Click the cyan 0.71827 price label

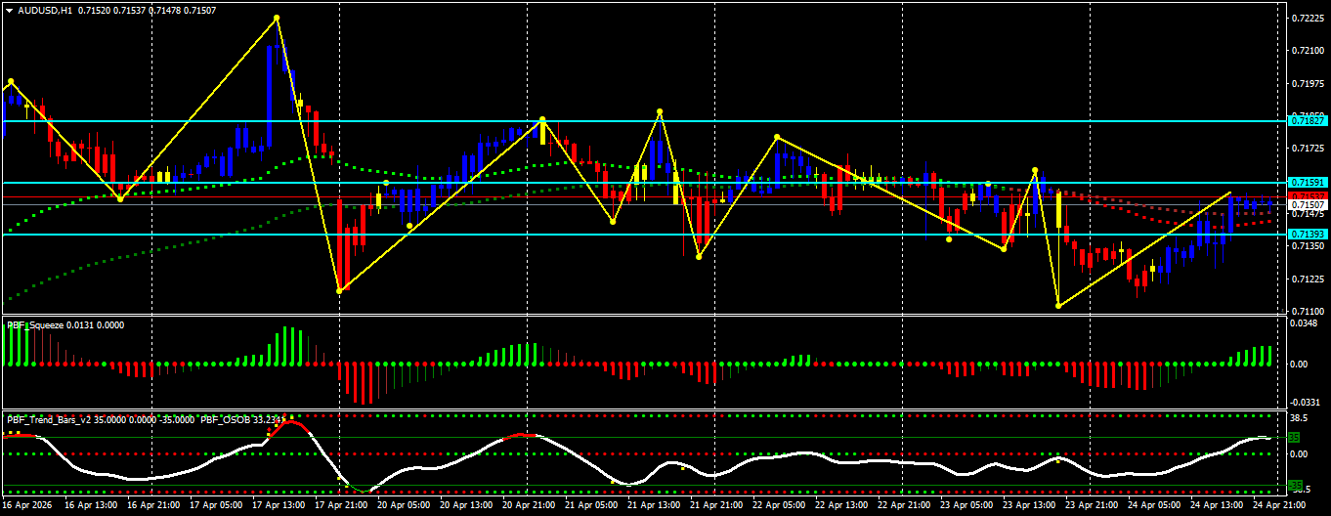click(1308, 120)
